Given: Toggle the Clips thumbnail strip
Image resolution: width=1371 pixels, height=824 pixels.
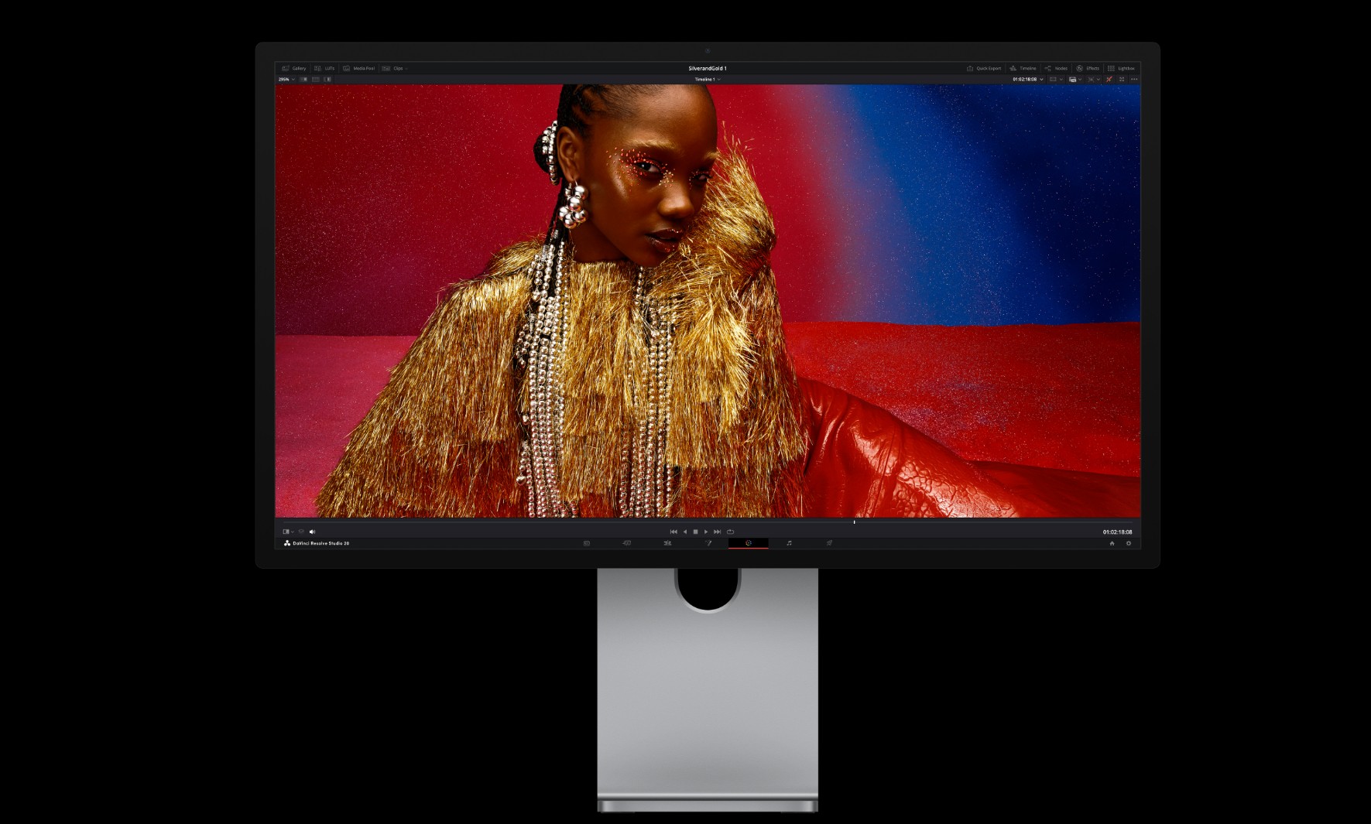Looking at the screenshot, I should pos(394,68).
